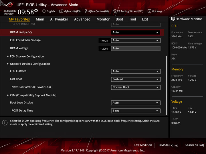Click the 5.040 V reading

click(192, 112)
